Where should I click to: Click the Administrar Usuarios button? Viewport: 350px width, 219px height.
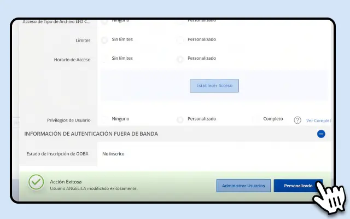pyautogui.click(x=243, y=186)
